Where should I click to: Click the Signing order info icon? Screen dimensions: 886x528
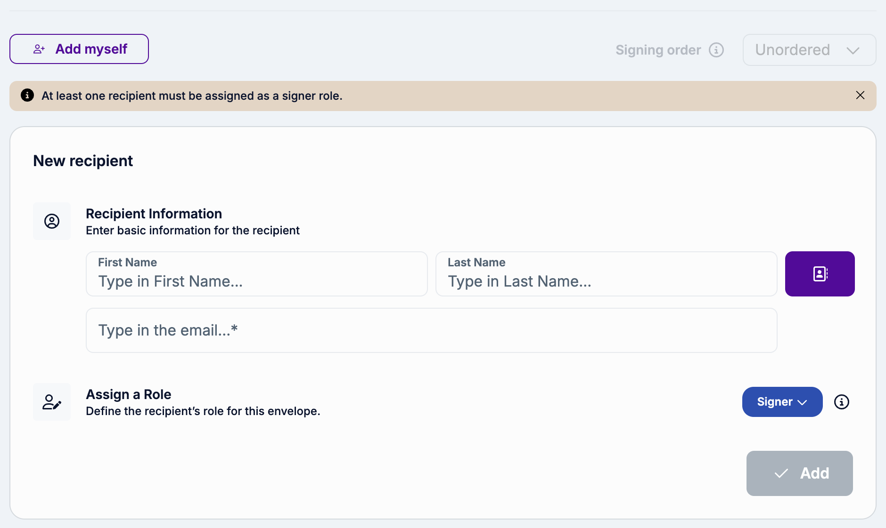point(716,50)
